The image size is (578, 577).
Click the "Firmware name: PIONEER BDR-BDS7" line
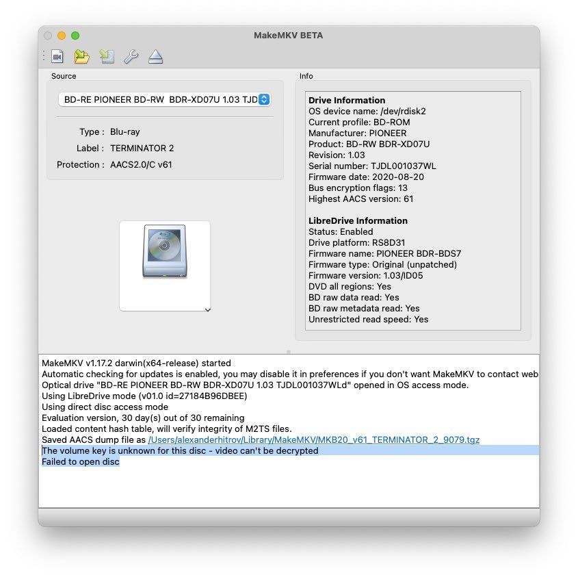pyautogui.click(x=385, y=254)
